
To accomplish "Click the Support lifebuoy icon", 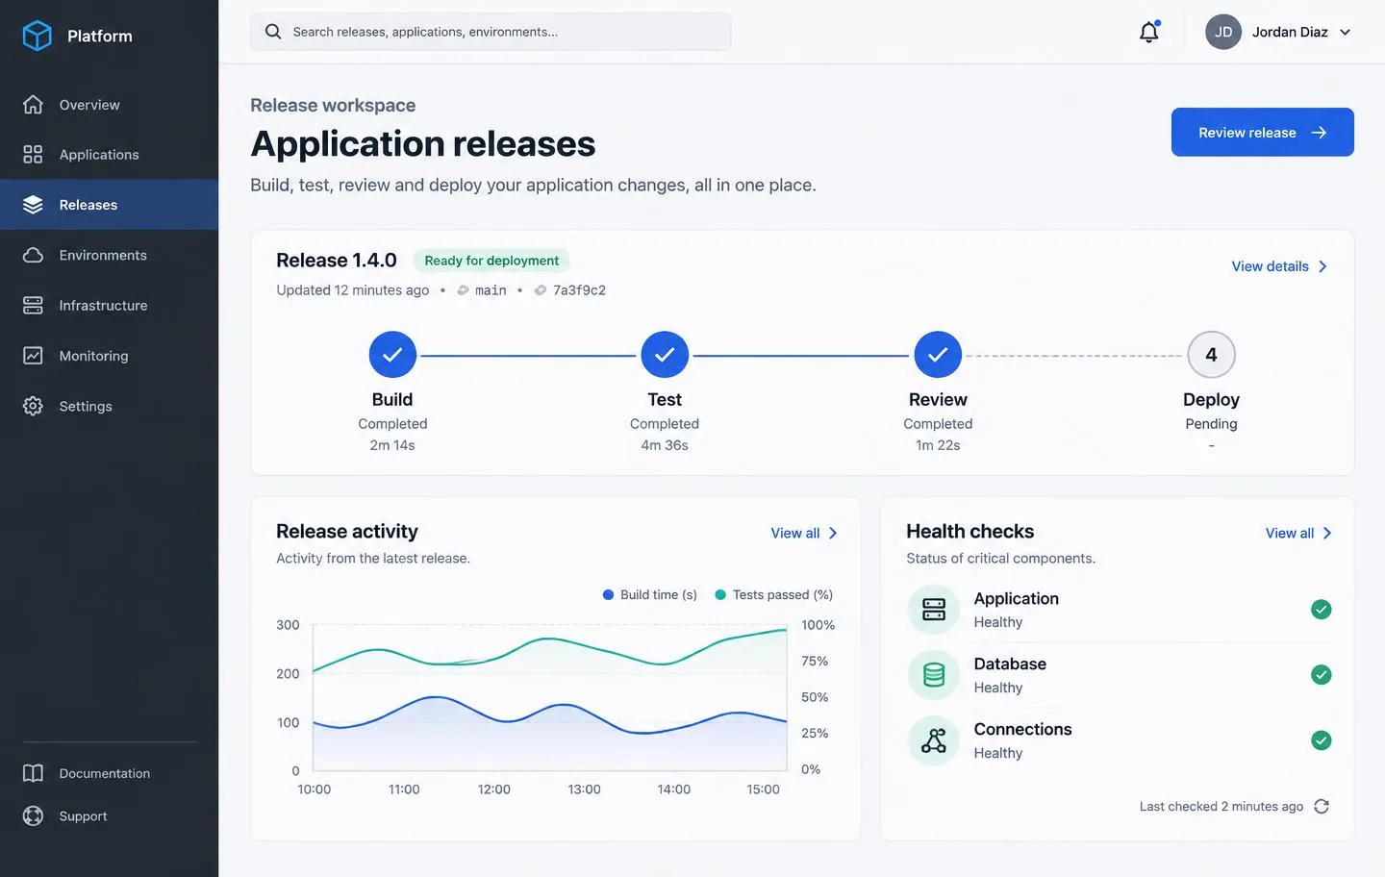I will (33, 815).
